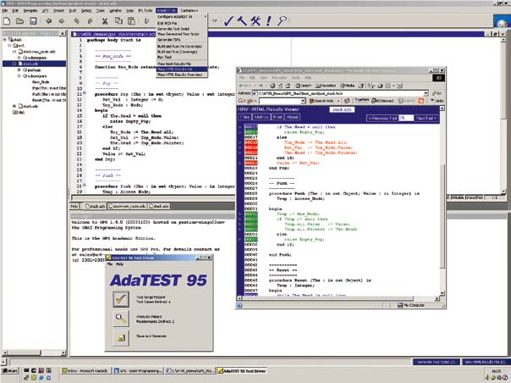Click the Refresh icon in browser toolbar
This screenshot has height=383, width=511.
pyautogui.click(x=280, y=86)
